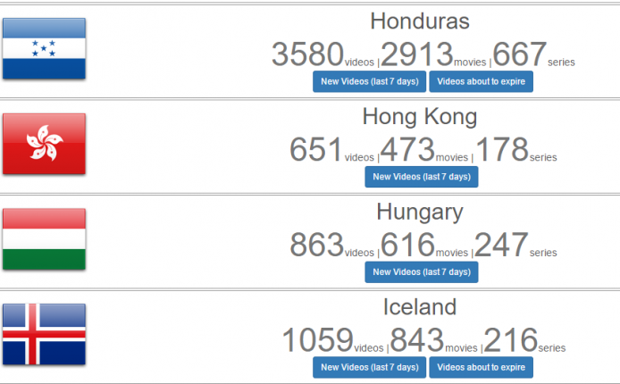
Task: Show Iceland videos about to expire
Action: (481, 367)
